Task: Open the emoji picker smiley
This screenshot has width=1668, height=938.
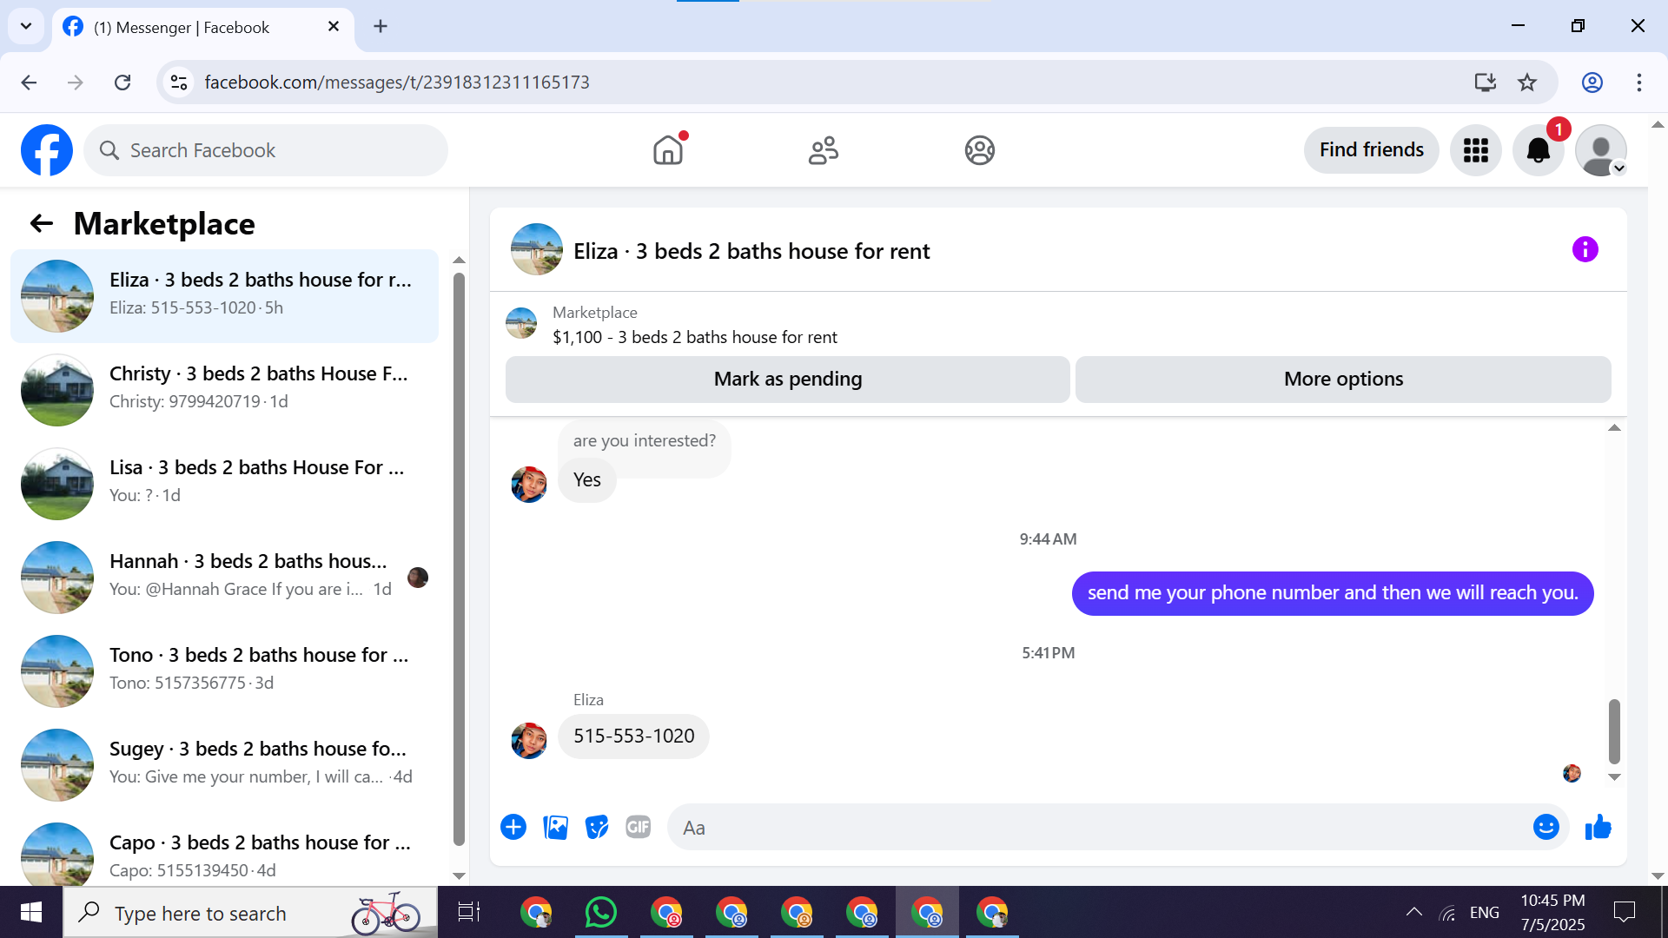Action: pyautogui.click(x=1546, y=827)
